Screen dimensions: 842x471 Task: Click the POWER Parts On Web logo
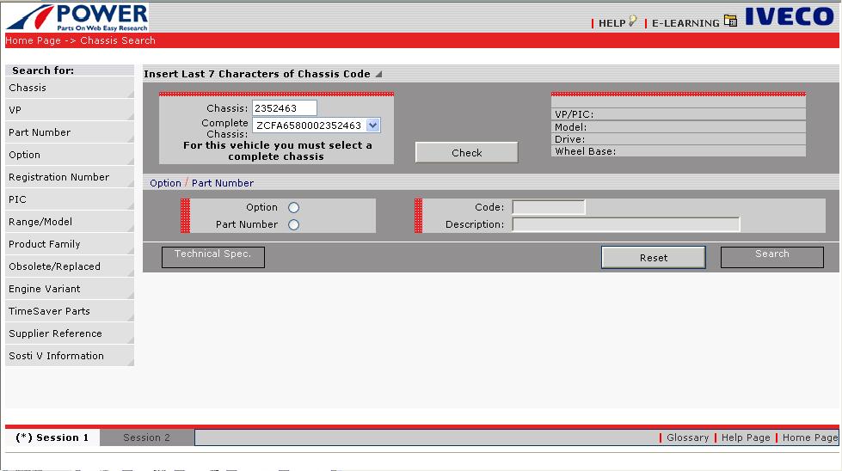77,17
